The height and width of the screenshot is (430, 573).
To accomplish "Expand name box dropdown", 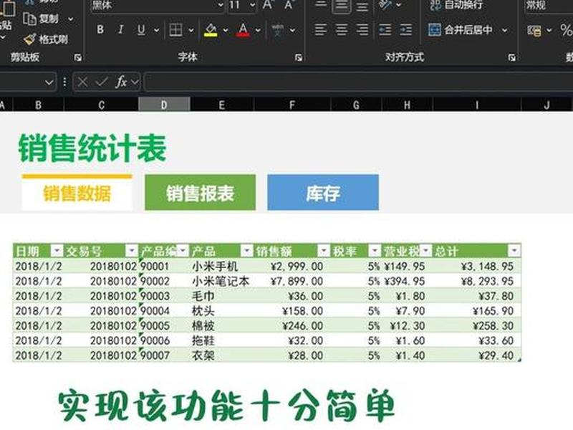I will pos(49,82).
